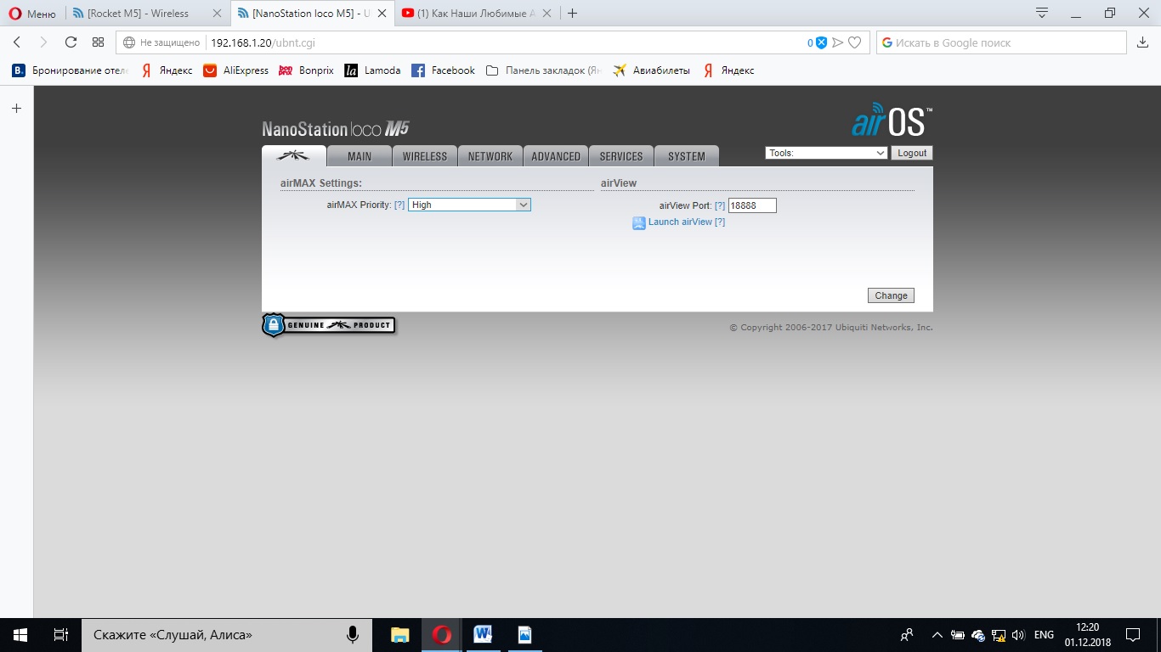Open airView Port help [?] link
The height and width of the screenshot is (652, 1161).
coord(720,205)
